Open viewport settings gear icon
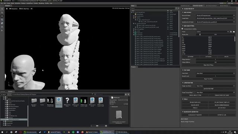 7,9
